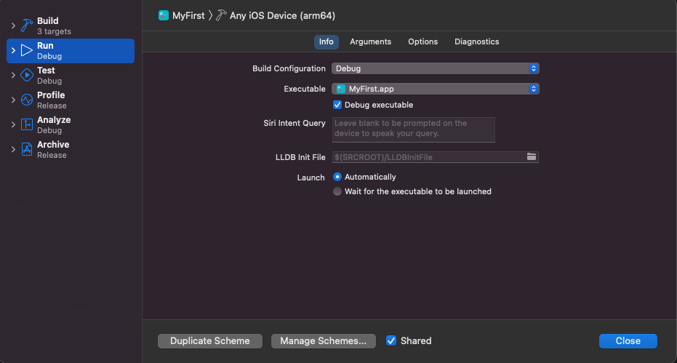
Task: Click the Siri Intent Query text field
Action: pyautogui.click(x=414, y=129)
